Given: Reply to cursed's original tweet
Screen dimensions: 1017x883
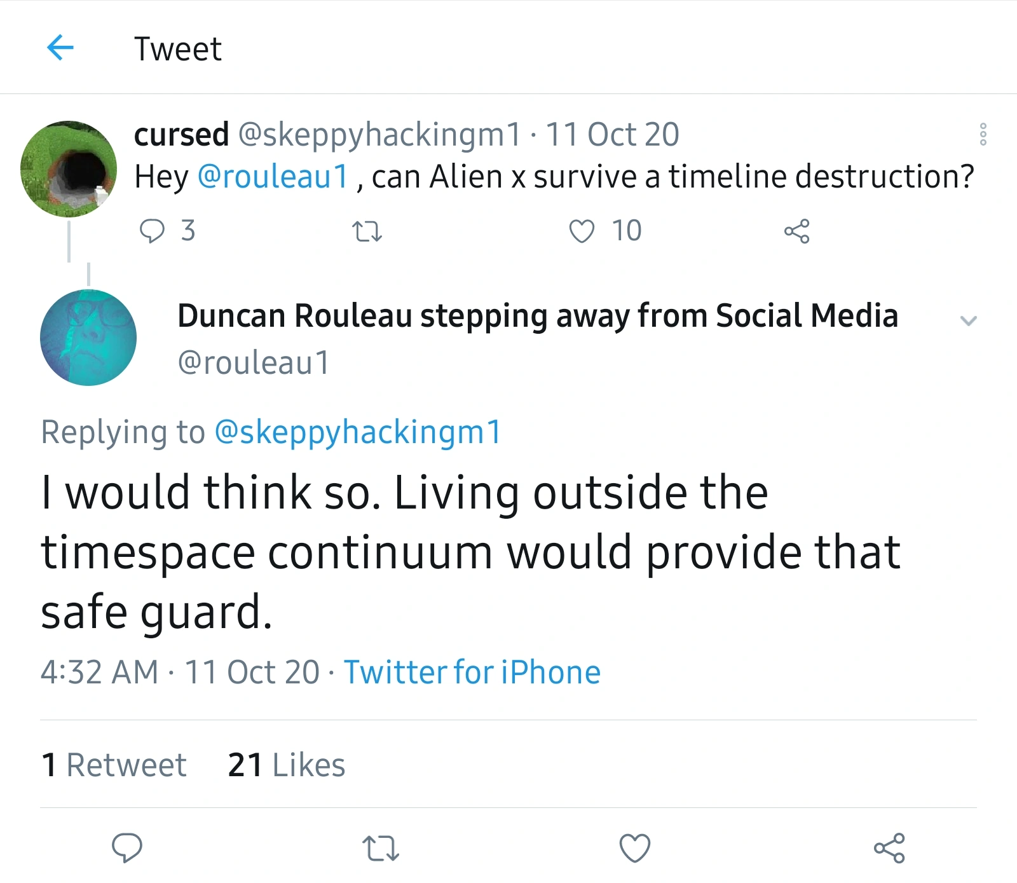Looking at the screenshot, I should pos(152,231).
